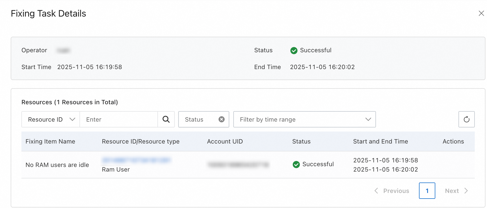This screenshot has width=487, height=208.
Task: Click the Enter search input field
Action: click(119, 119)
